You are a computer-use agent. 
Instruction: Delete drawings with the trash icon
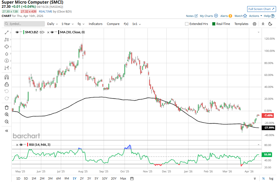tap(7, 108)
